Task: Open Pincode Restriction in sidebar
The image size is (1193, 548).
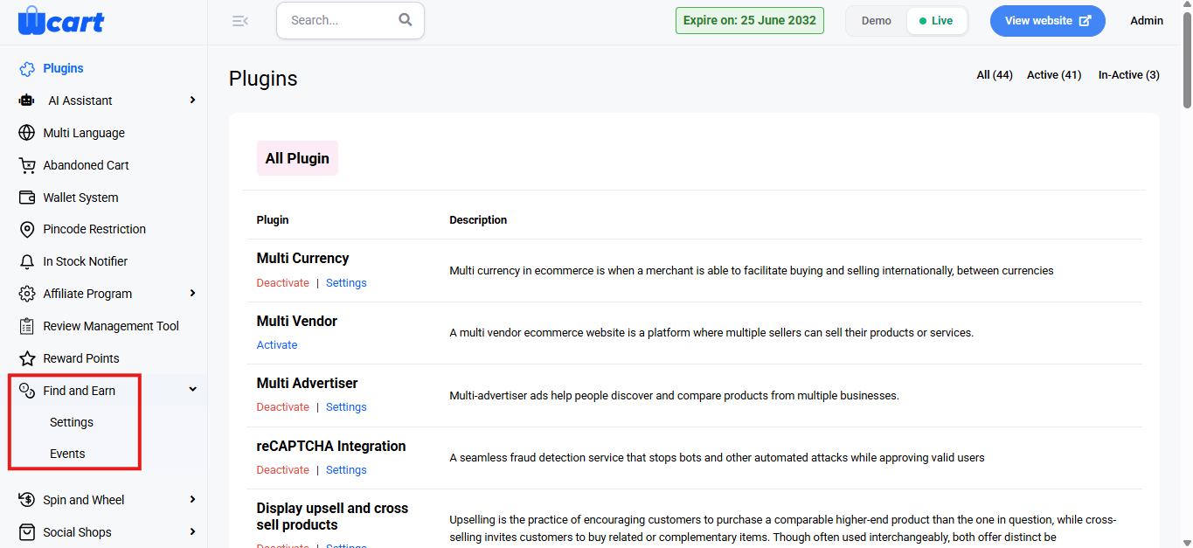Action: [94, 229]
